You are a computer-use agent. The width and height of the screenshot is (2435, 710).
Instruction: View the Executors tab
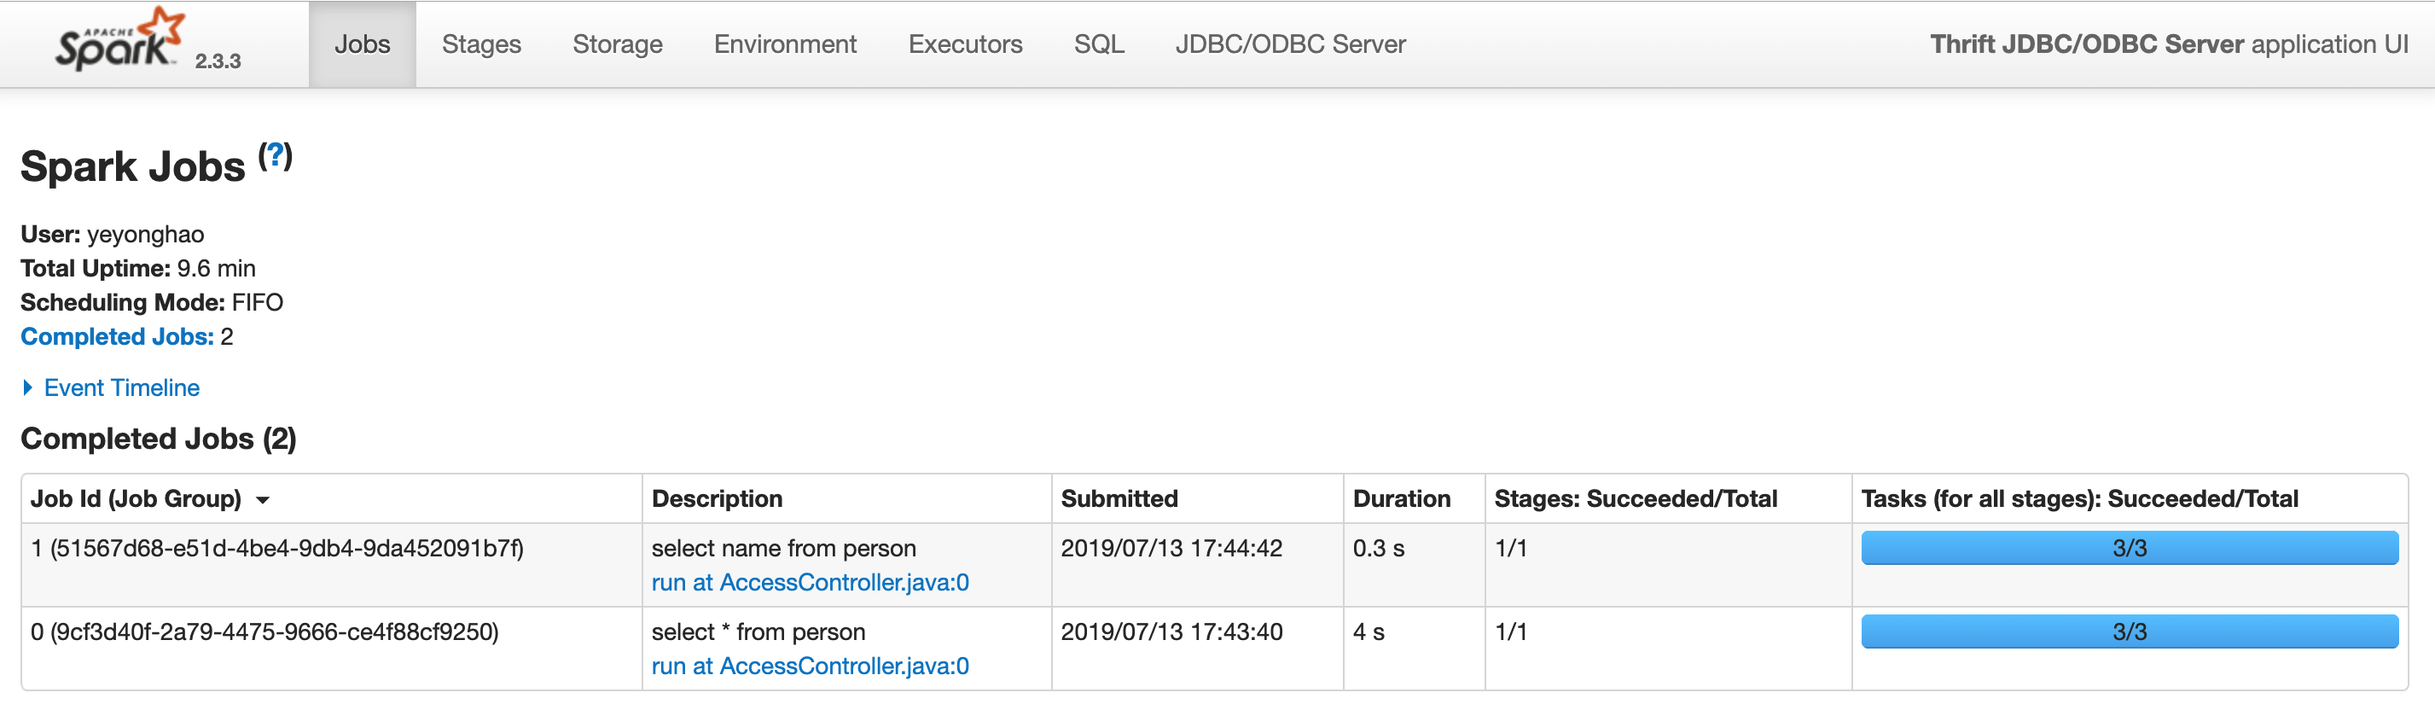click(965, 44)
